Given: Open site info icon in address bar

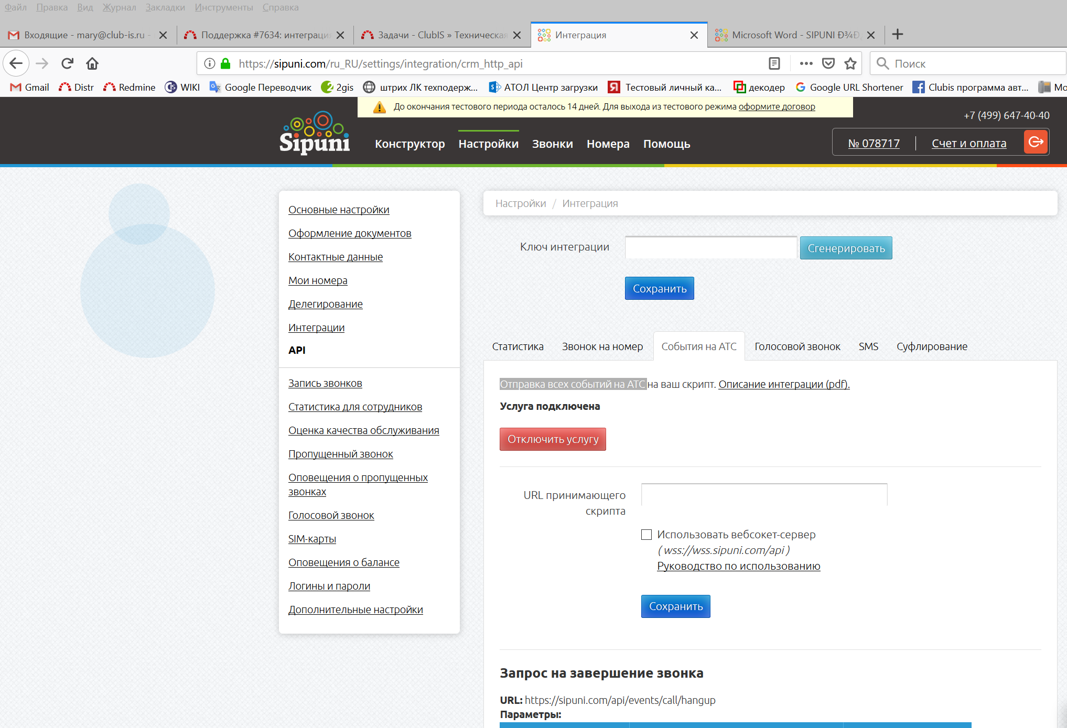Looking at the screenshot, I should tap(210, 63).
